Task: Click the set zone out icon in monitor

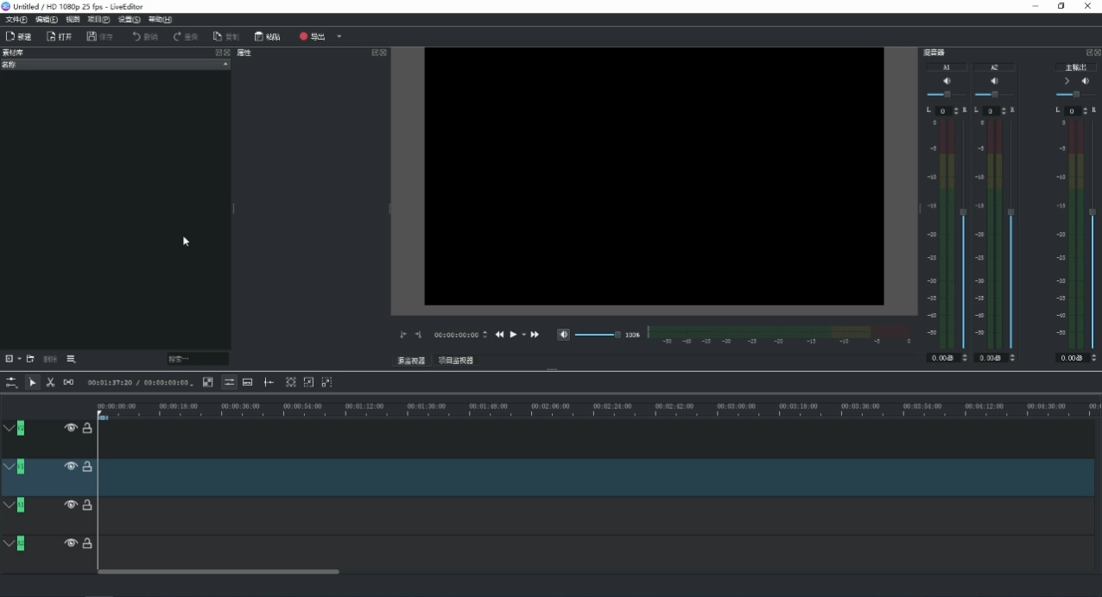Action: (418, 335)
